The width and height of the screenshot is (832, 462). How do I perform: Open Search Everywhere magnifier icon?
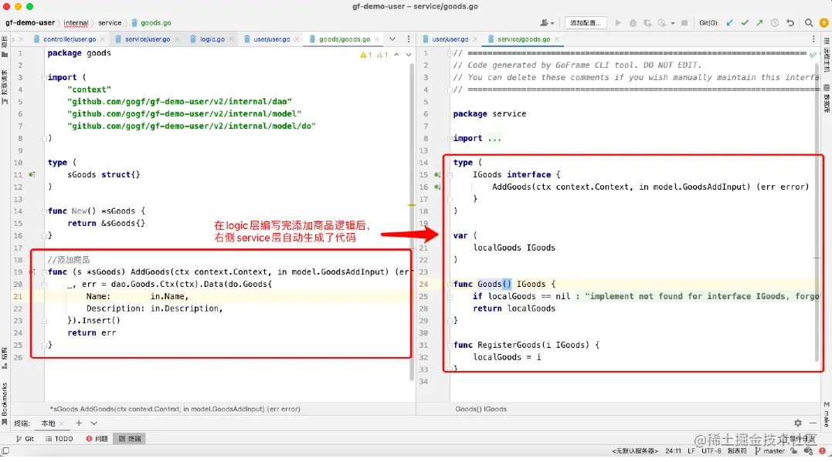click(809, 23)
